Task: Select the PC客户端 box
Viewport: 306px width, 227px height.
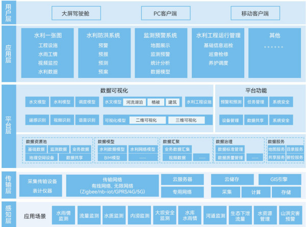Action: pos(163,12)
